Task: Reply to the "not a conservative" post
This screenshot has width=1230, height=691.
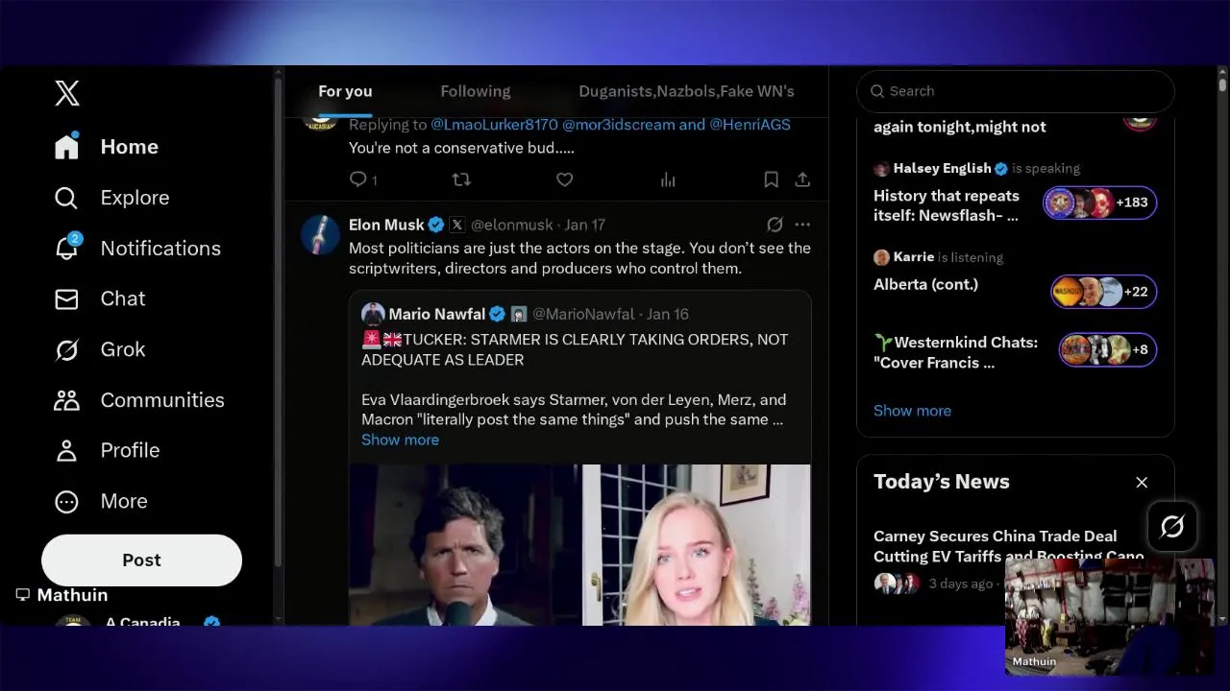Action: tap(357, 179)
